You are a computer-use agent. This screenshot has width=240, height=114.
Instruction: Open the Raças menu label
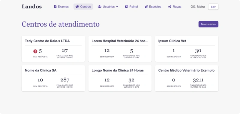tap(177, 7)
